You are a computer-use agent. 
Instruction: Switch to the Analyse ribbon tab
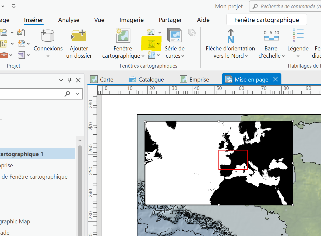point(69,20)
